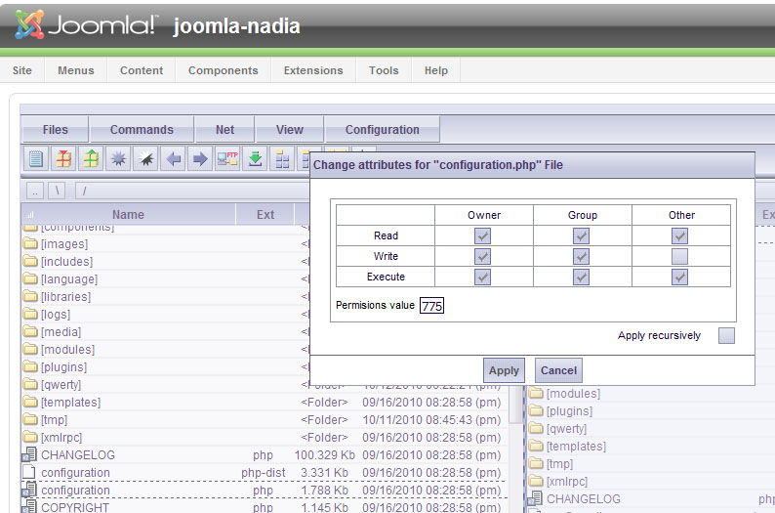Open the [tmp] folder icon in right panel
The height and width of the screenshot is (513, 775).
click(536, 463)
